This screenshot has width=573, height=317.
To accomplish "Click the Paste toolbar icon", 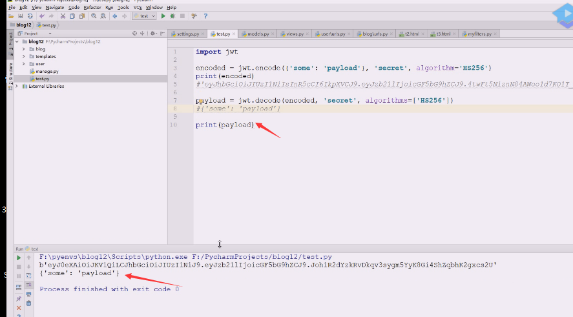I will (x=82, y=16).
